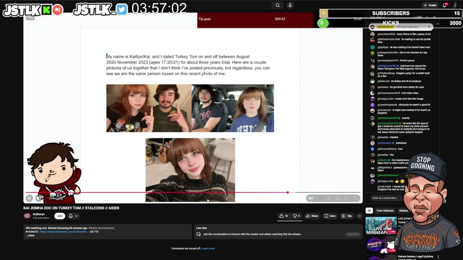
Task: Open Live in Minneapolis video thumbnail
Action: (x=381, y=226)
